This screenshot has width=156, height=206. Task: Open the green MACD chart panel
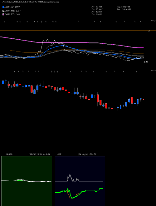(27, 181)
